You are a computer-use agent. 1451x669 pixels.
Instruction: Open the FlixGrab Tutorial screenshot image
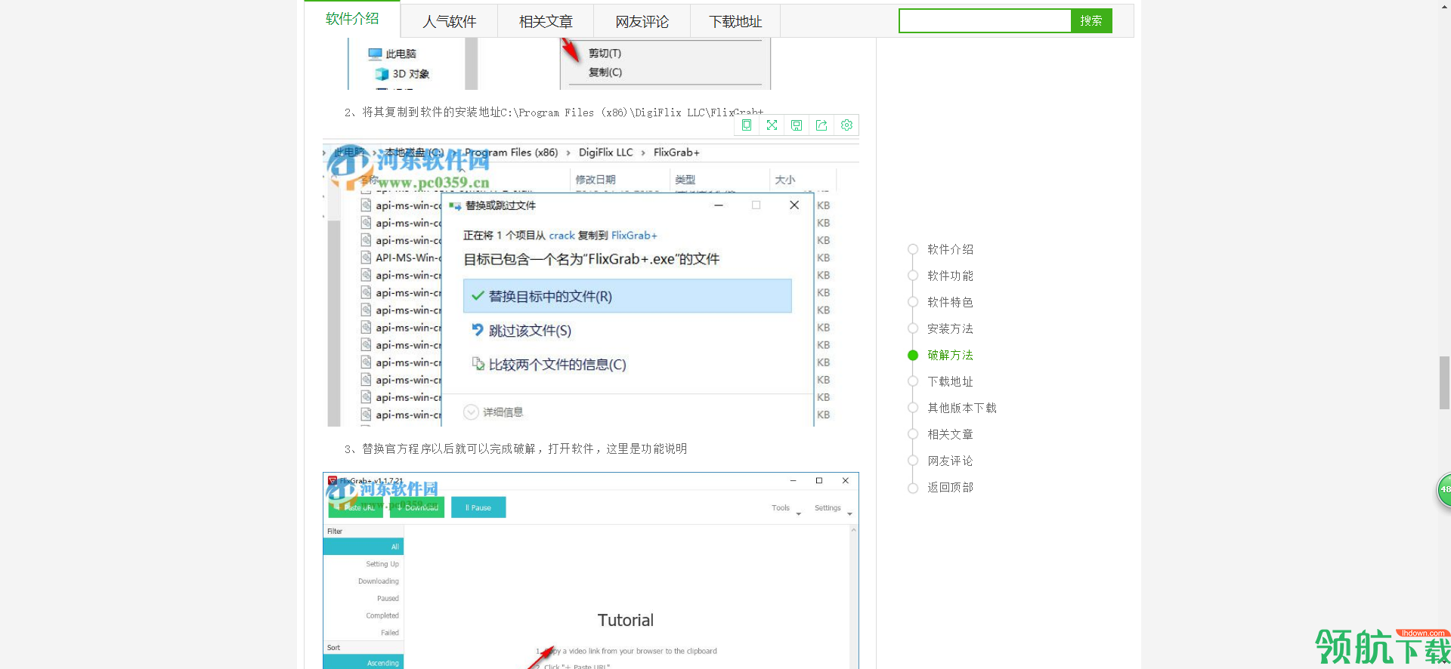coord(591,571)
